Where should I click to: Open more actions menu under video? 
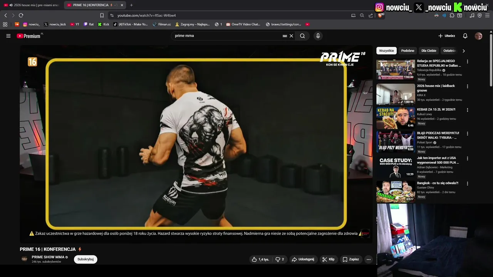tap(369, 259)
